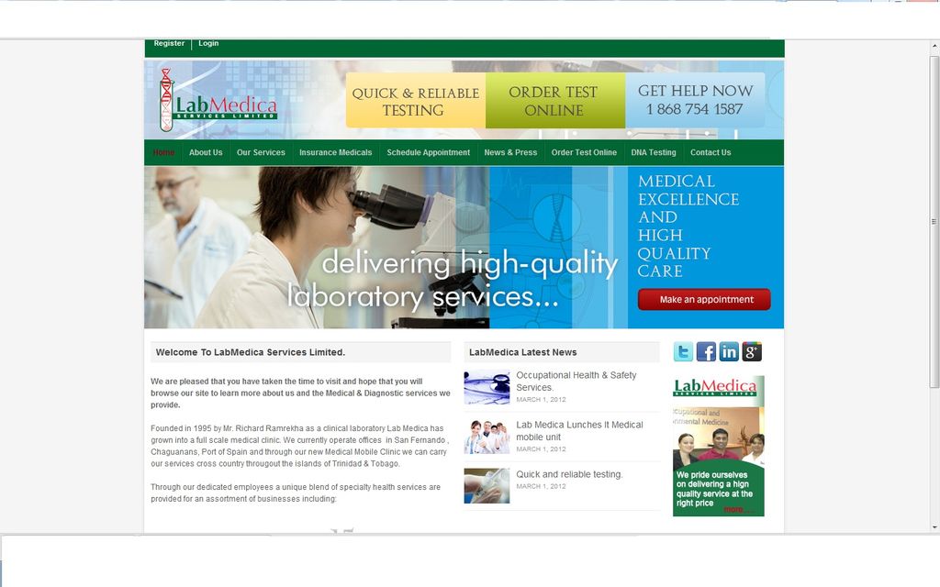Viewport: 940px width, 587px height.
Task: Click the LabMedica logo in header
Action: [218, 100]
